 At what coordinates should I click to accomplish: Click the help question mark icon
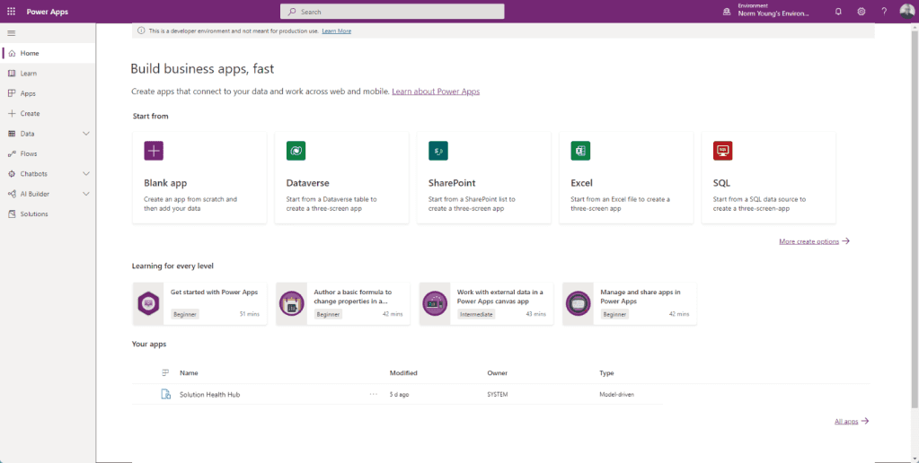point(885,12)
